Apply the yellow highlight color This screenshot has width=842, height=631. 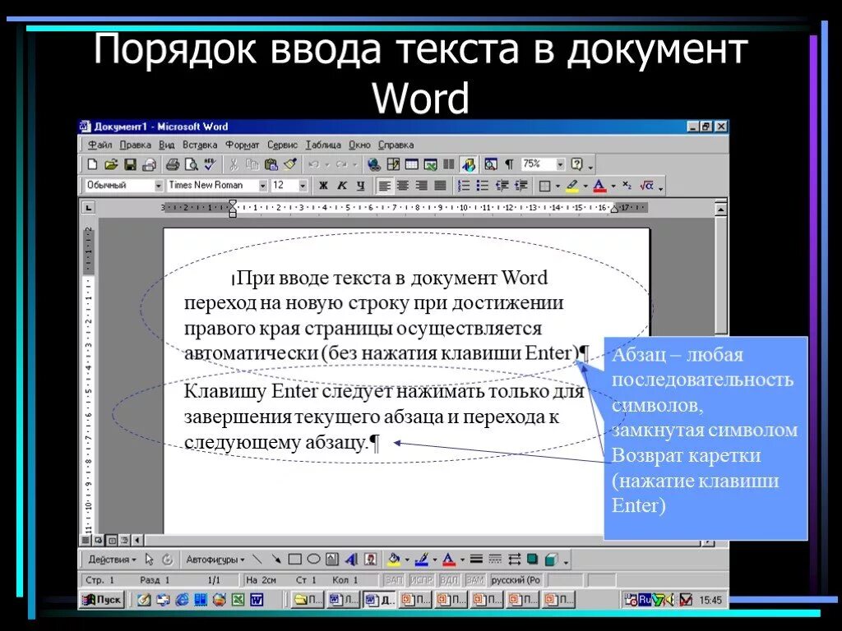572,186
